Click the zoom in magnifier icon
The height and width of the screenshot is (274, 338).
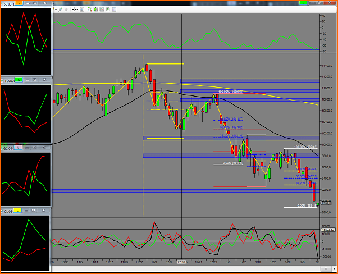(x=61, y=10)
